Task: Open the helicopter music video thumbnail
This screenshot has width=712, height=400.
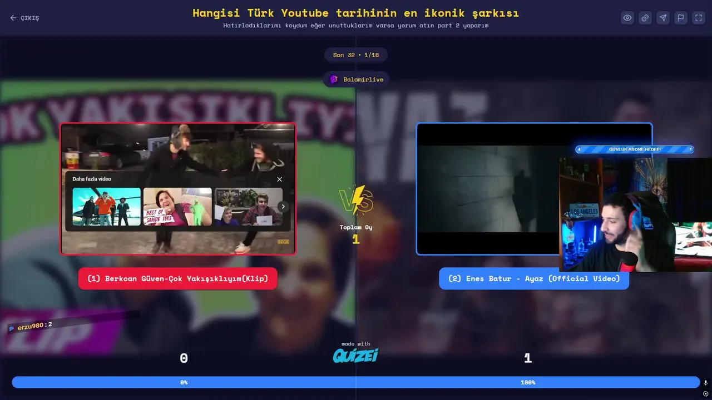Action: pos(106,207)
